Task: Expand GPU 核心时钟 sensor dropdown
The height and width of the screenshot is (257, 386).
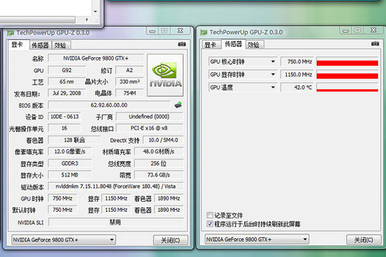Action: tap(273, 61)
